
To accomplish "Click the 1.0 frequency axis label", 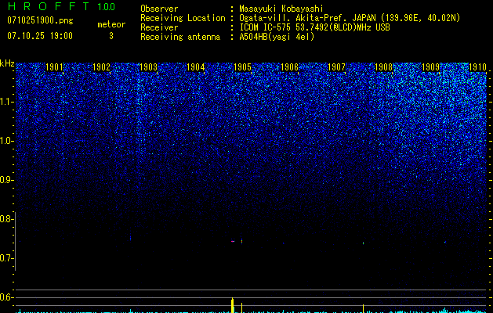I will tap(5, 141).
